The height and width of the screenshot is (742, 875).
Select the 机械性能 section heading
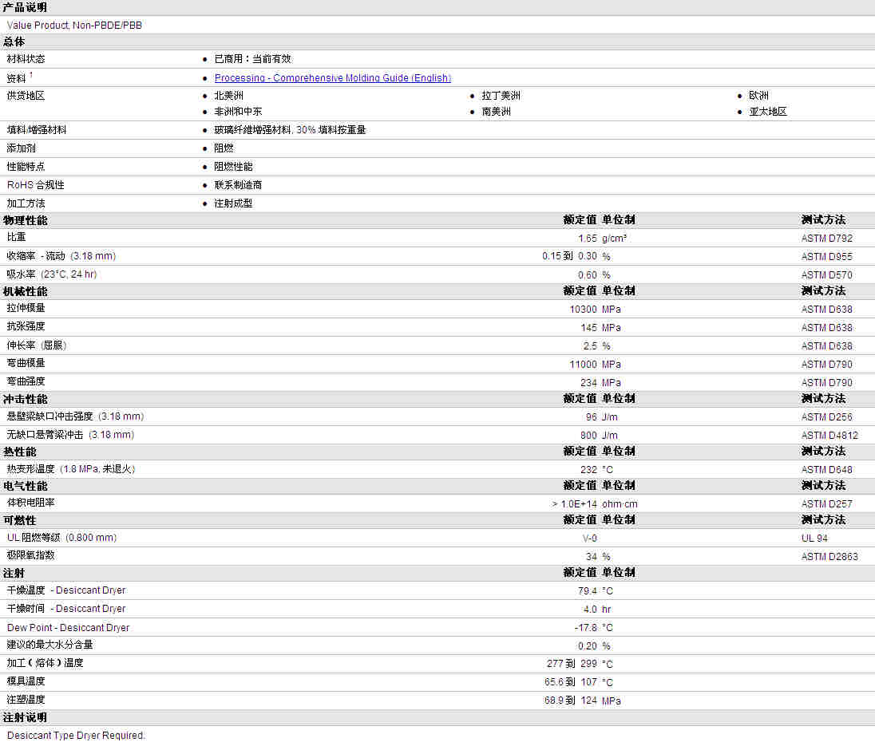tap(25, 291)
